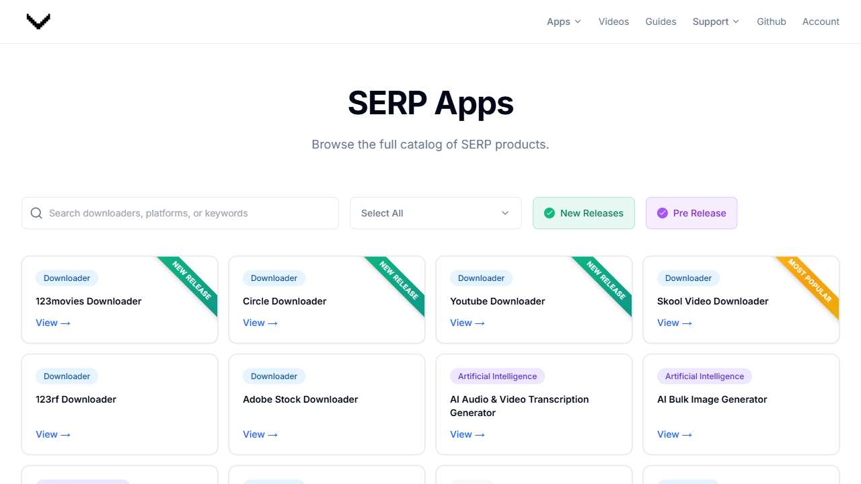Click the New Release ribbon on Youtube Downloader

point(606,280)
